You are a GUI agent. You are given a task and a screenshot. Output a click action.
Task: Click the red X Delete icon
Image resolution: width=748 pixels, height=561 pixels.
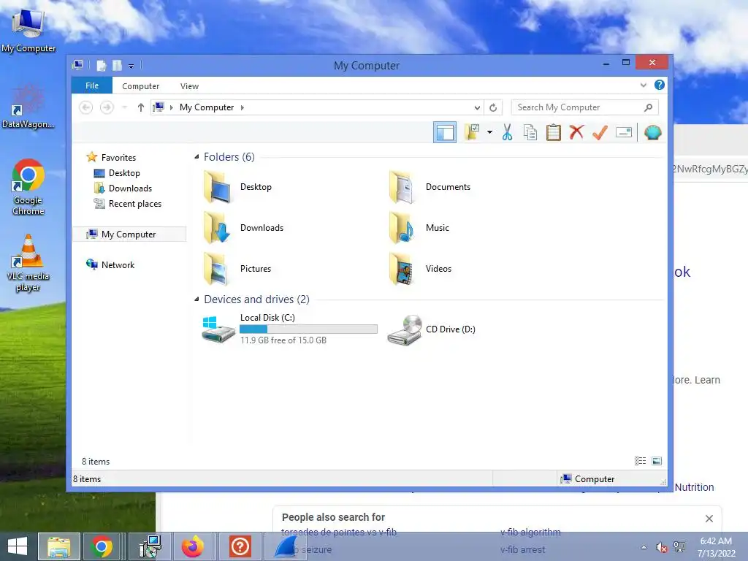pos(576,132)
